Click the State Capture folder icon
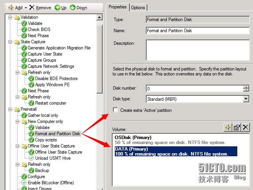Screen dimensions: 253x190 pos(17,42)
